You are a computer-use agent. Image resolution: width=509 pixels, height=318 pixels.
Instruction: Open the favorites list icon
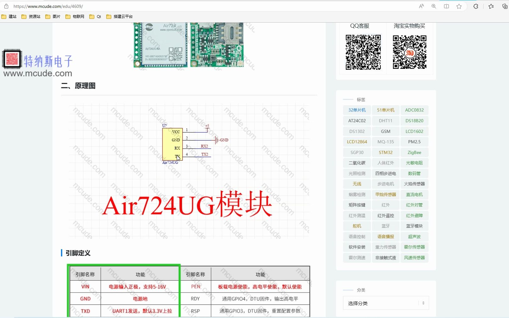point(491,6)
